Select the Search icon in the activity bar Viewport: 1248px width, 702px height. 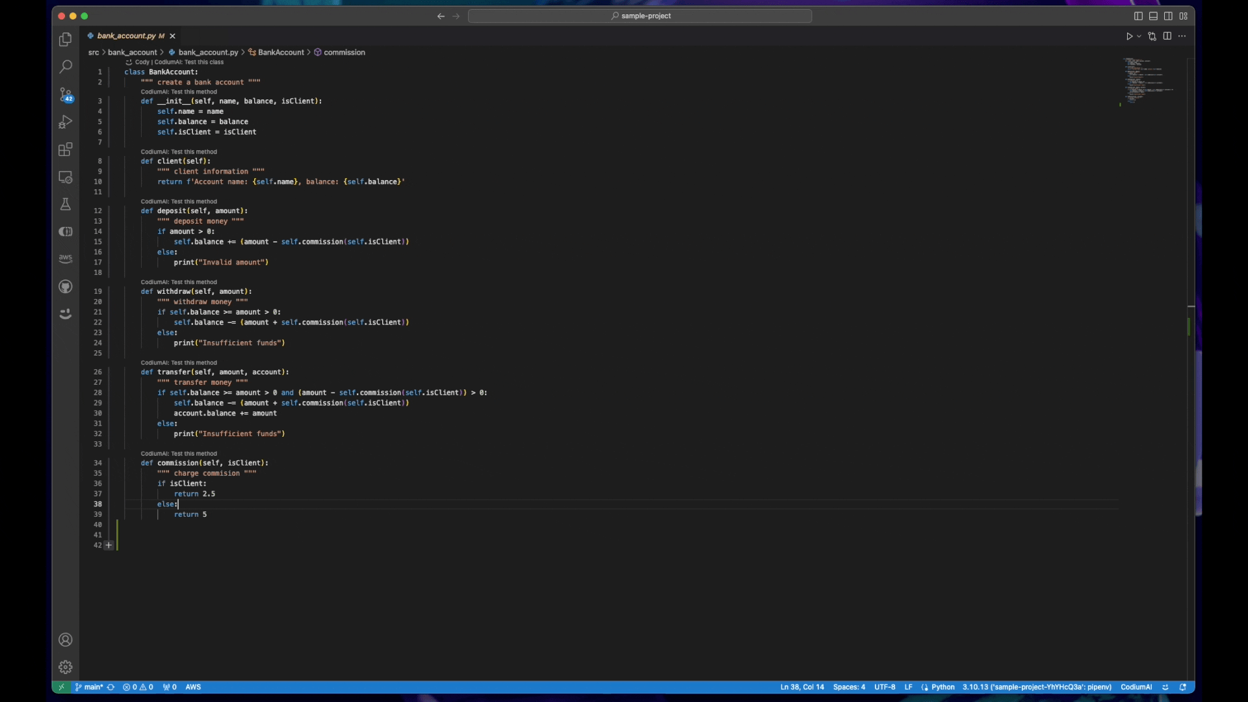[65, 67]
